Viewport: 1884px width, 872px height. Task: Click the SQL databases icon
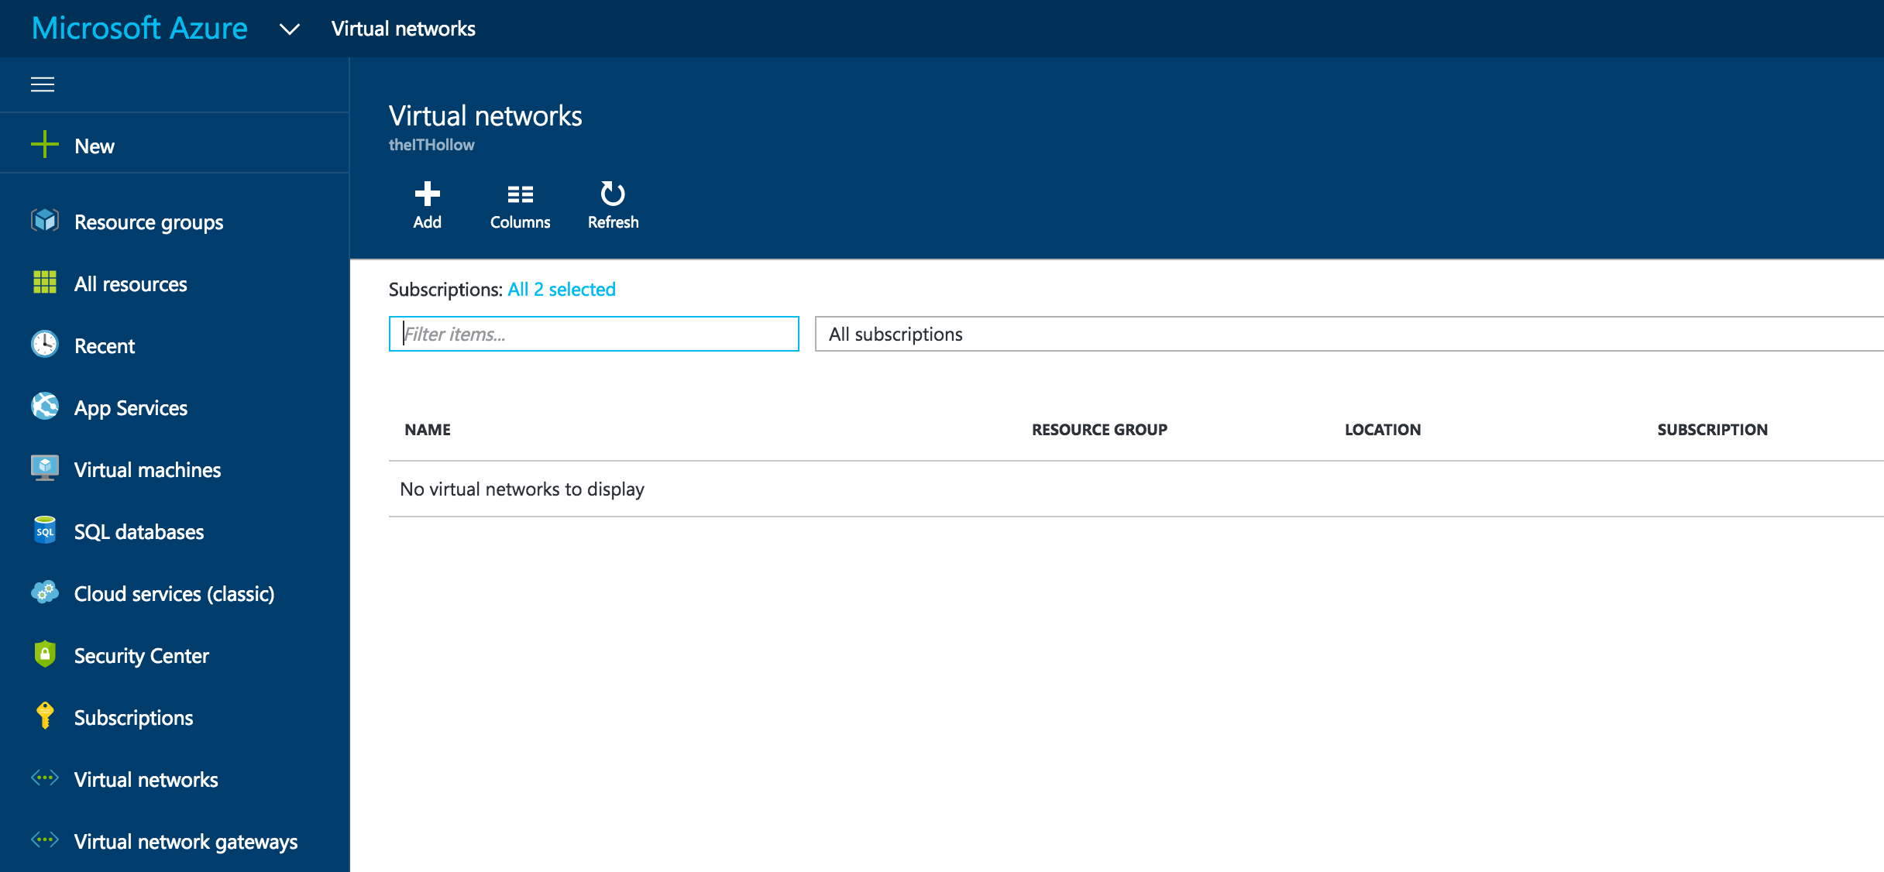[45, 531]
